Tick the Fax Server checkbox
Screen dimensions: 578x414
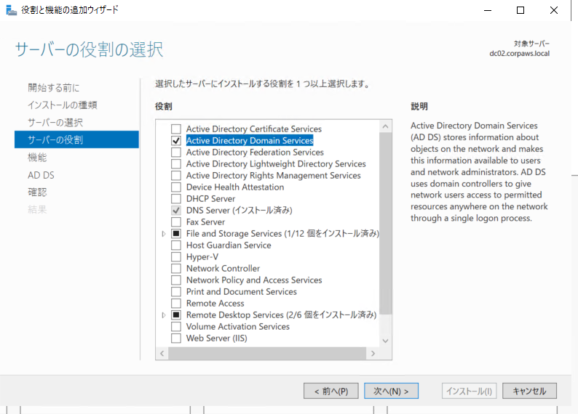pyautogui.click(x=176, y=222)
